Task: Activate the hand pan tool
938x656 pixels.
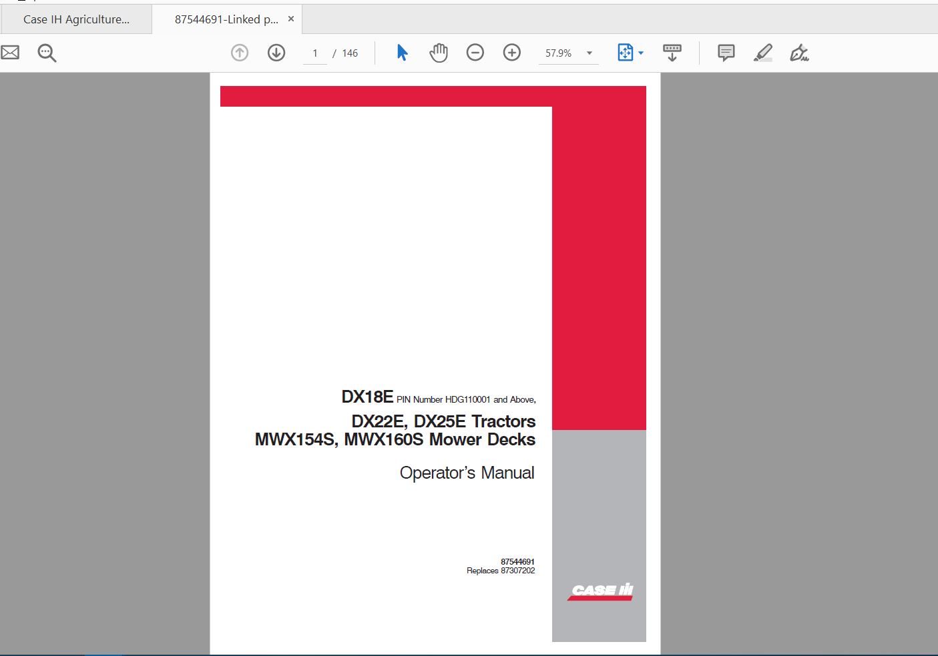Action: tap(439, 53)
